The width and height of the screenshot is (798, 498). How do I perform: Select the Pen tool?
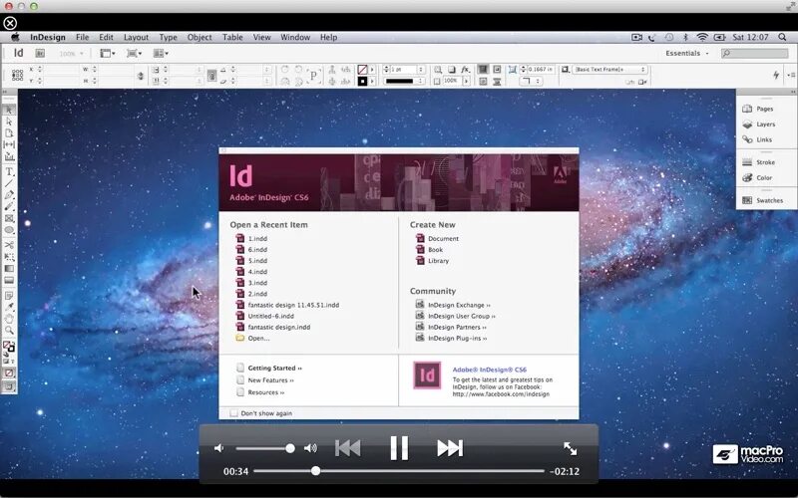[x=9, y=195]
